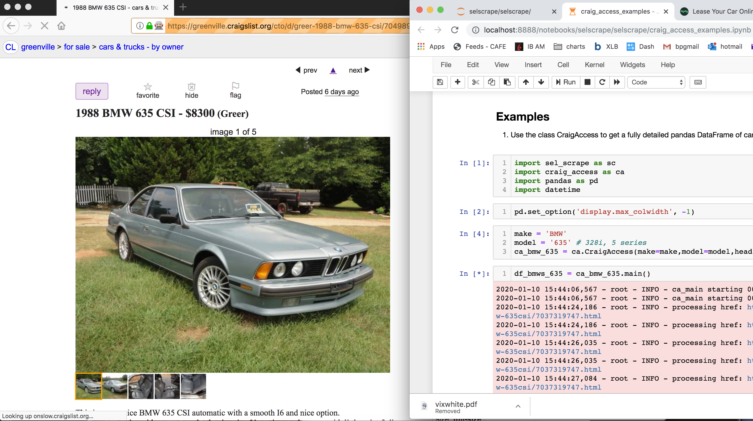The height and width of the screenshot is (421, 753).
Task: Flag this posting
Action: 235,90
